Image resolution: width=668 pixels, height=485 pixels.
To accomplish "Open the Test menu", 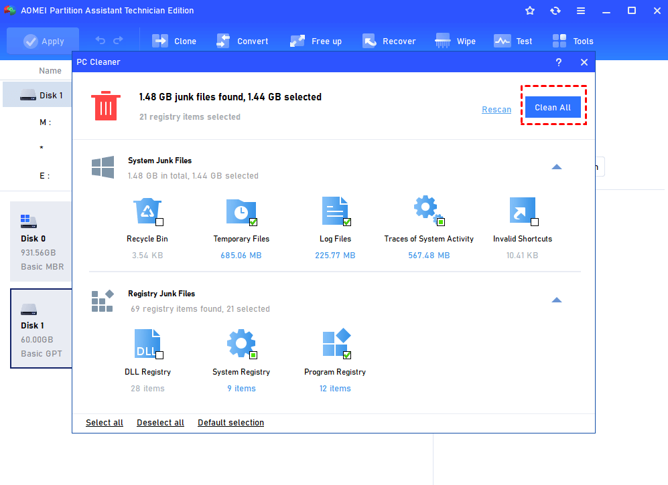I will (x=513, y=41).
